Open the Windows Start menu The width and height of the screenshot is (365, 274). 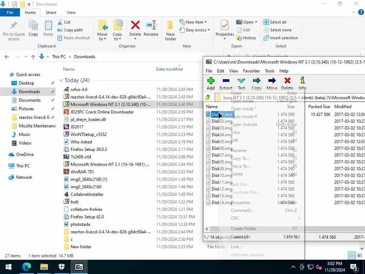pos(9,267)
